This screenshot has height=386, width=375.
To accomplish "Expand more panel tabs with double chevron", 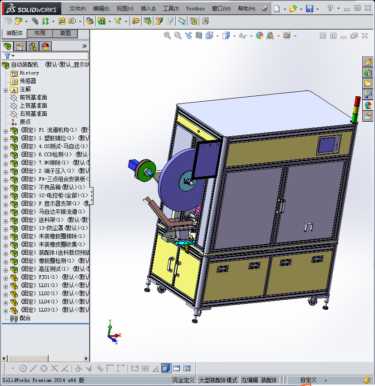I will [84, 46].
